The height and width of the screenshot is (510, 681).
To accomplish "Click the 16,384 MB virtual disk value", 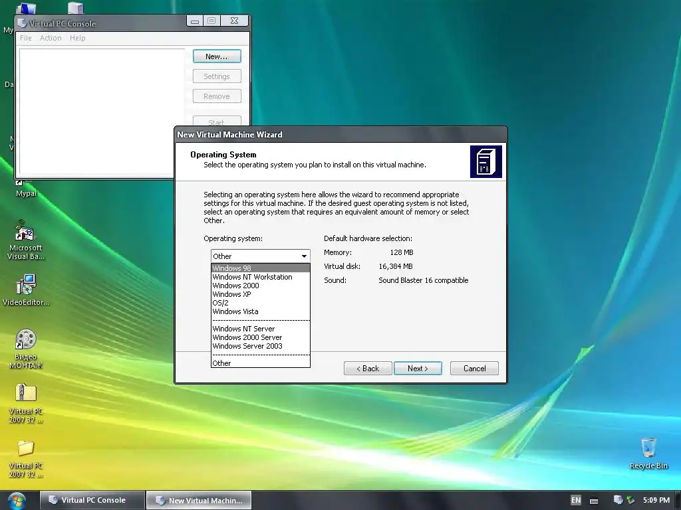I will pyautogui.click(x=396, y=266).
